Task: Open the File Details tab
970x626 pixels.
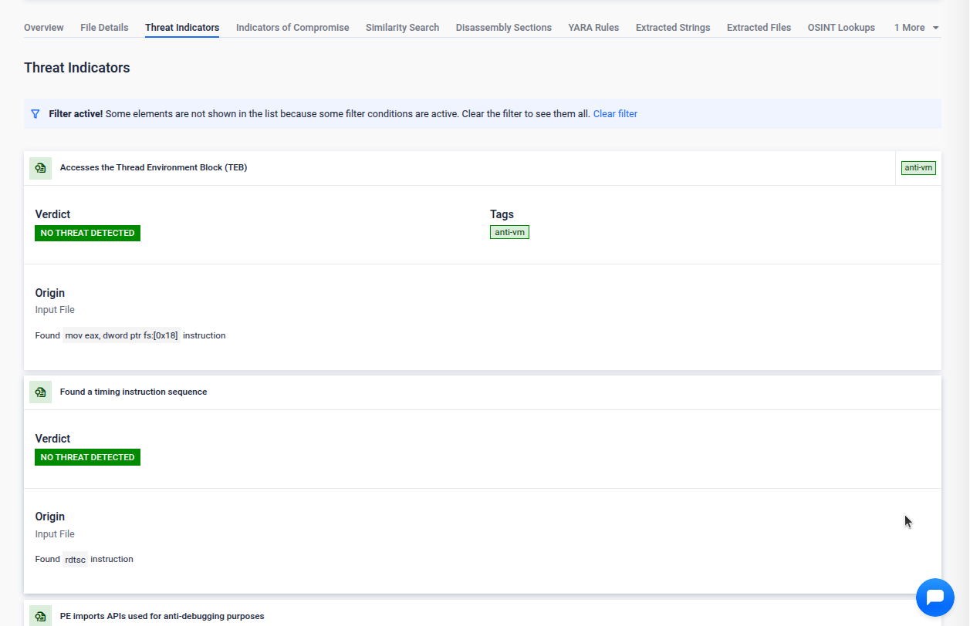Action: pos(104,28)
